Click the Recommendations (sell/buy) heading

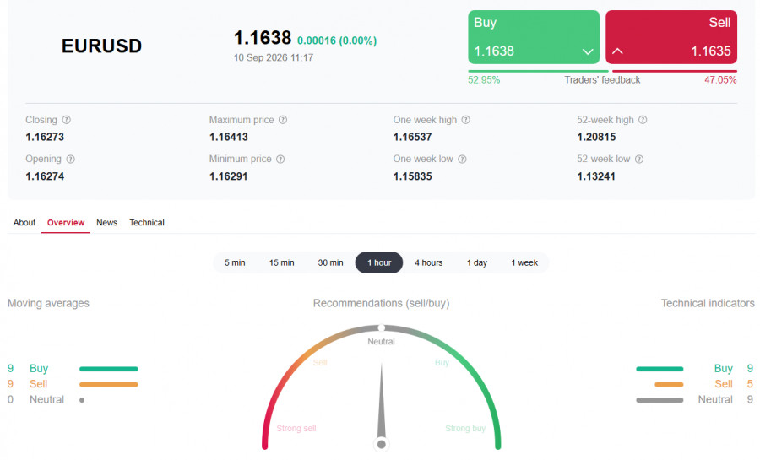tap(382, 303)
